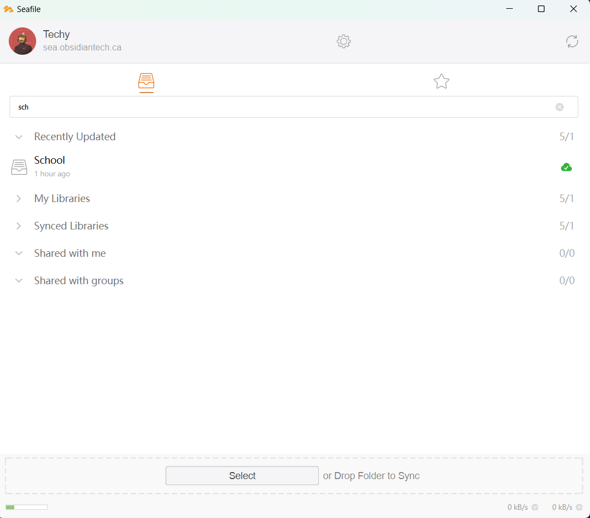Collapse the Shared with groups section
590x518 pixels.
(x=19, y=280)
